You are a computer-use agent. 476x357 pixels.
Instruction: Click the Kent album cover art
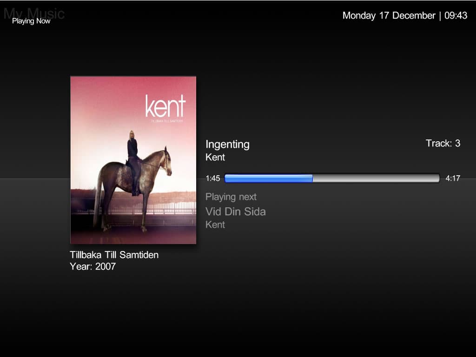[x=133, y=160]
